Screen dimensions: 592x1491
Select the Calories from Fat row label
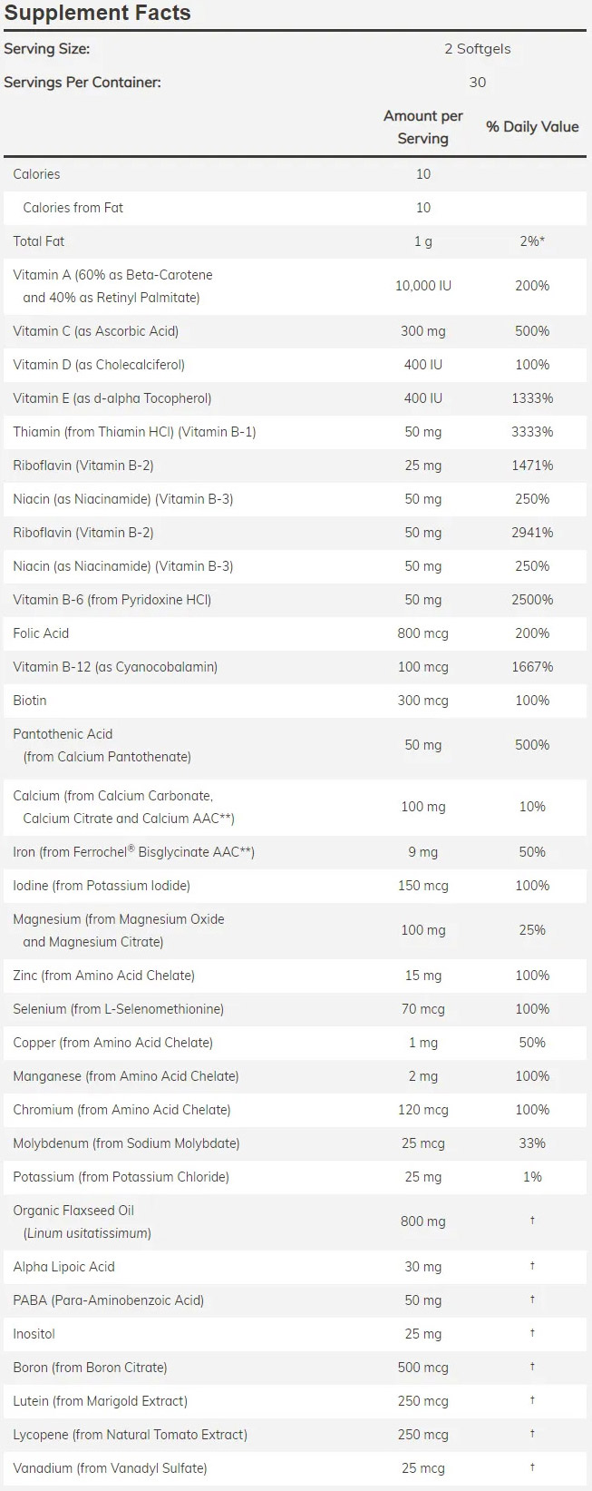[73, 208]
